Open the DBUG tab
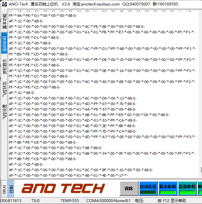Image resolution: width=202 pixels, height=204 pixels. (4, 189)
